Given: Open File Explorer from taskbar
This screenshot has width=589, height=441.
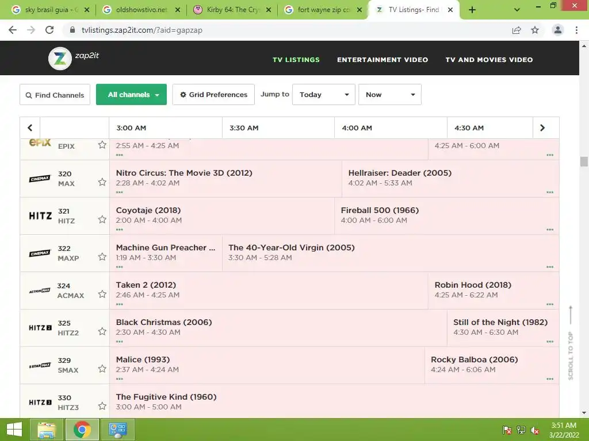Looking at the screenshot, I should (x=47, y=430).
